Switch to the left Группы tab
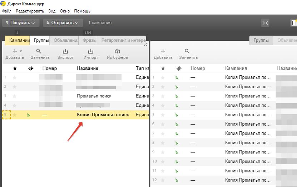Screen dimensions: 297x187 40,40
